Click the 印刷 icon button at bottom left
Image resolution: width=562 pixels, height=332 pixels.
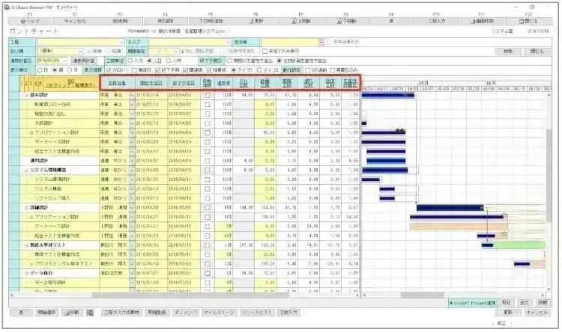pos(72,312)
